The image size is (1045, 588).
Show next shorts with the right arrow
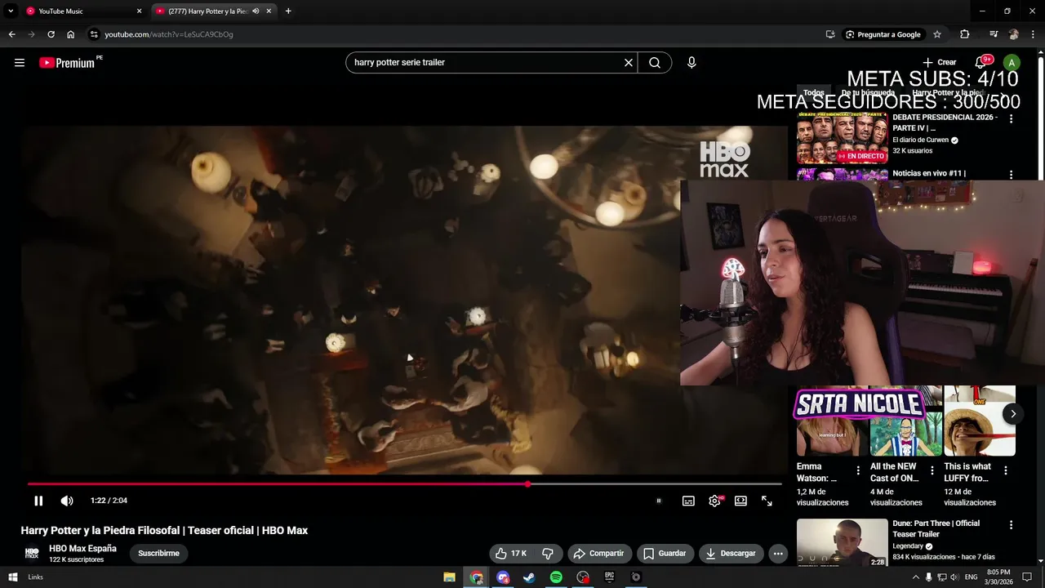pos(1012,414)
